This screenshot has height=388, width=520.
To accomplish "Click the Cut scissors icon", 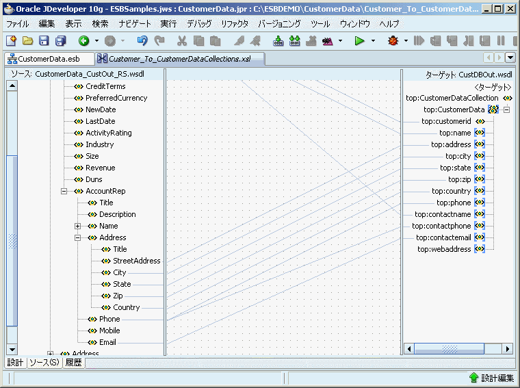I will click(182, 41).
